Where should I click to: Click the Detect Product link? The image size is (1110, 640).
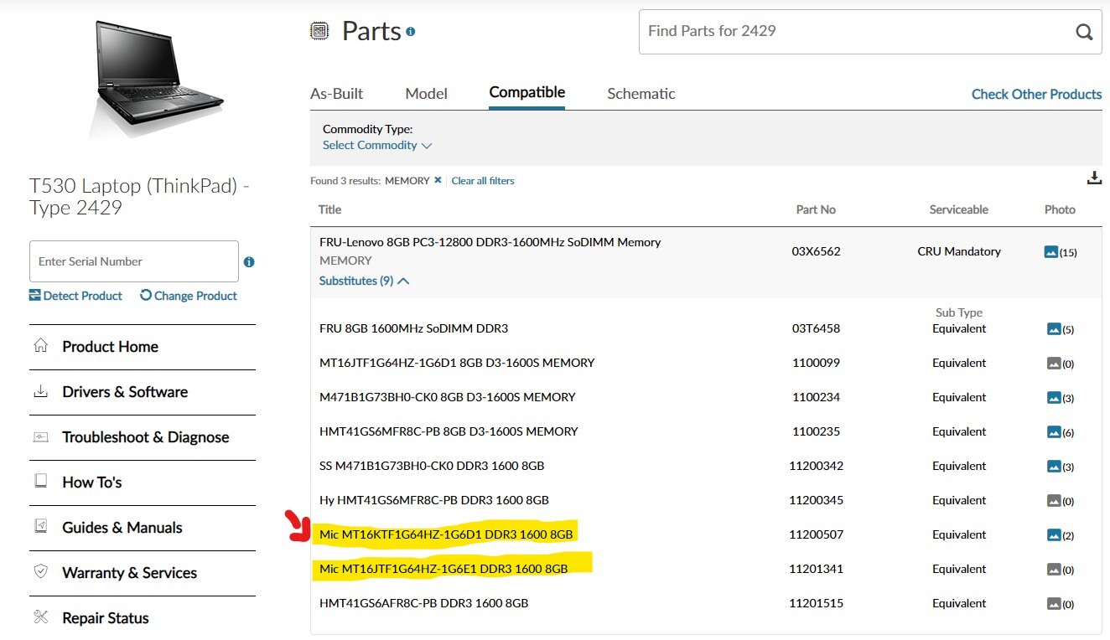click(75, 296)
